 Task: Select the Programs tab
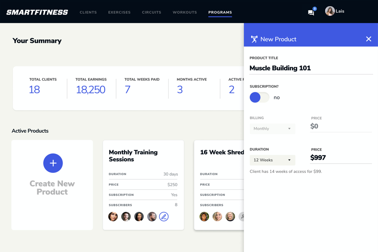point(220,12)
